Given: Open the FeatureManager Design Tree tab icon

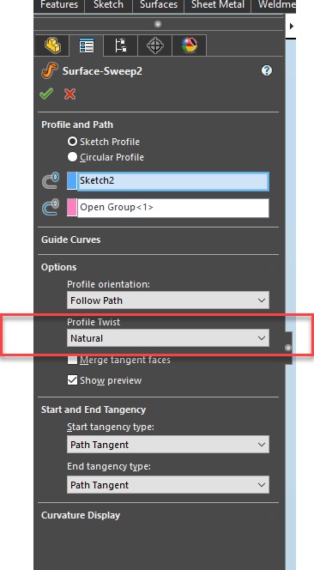Looking at the screenshot, I should 52,45.
